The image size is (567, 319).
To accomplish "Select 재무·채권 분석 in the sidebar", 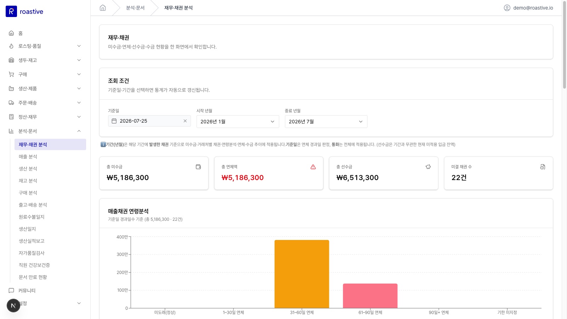I will click(x=50, y=145).
